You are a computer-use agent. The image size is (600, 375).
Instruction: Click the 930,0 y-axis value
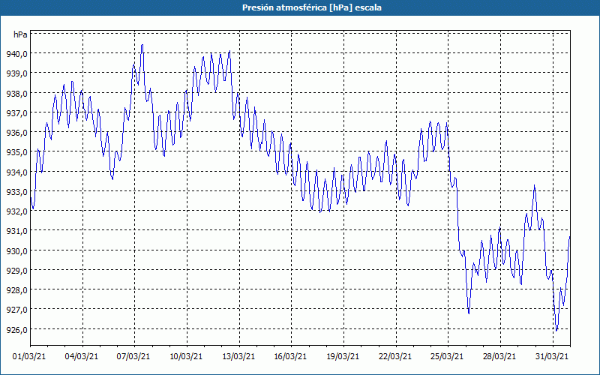(x=16, y=251)
